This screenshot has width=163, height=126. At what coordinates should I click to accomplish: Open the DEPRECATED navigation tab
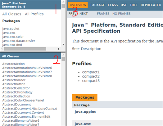pos(151,5)
